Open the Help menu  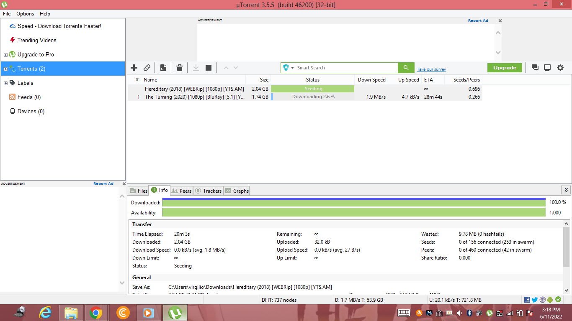point(45,14)
